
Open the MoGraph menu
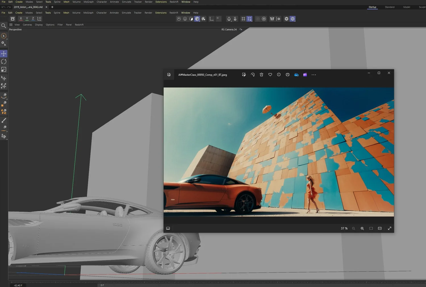[x=88, y=13]
